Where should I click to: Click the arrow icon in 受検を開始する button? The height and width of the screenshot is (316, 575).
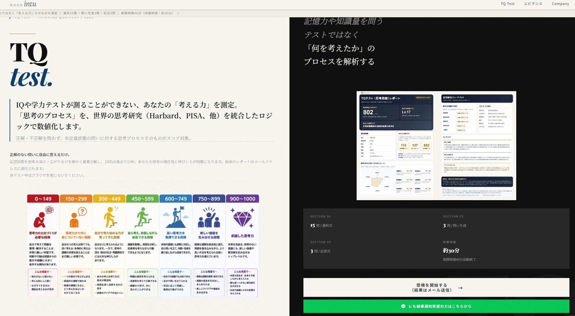[x=460, y=288]
